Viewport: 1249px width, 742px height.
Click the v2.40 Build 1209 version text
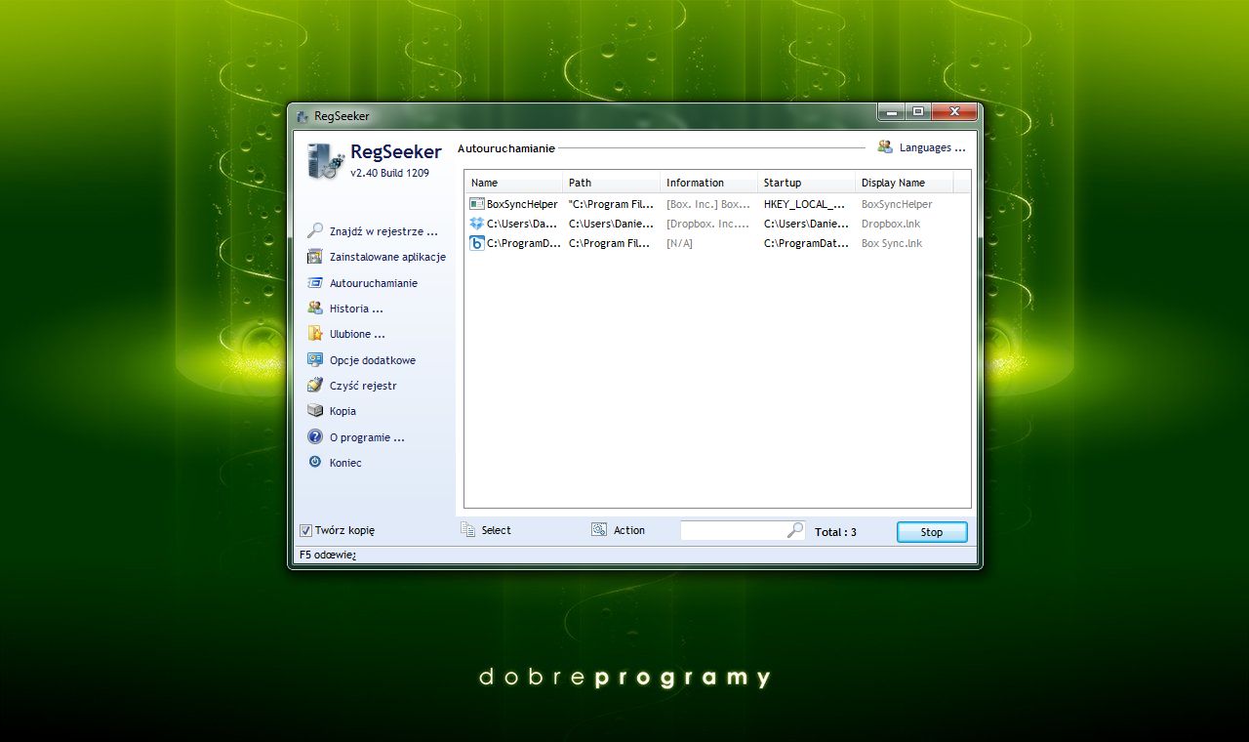pyautogui.click(x=389, y=174)
